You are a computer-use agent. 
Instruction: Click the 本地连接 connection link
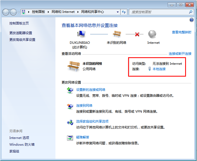pos(159,69)
